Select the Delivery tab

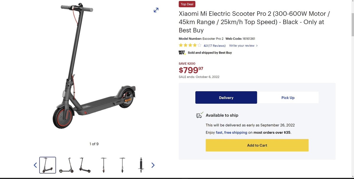[226, 97]
